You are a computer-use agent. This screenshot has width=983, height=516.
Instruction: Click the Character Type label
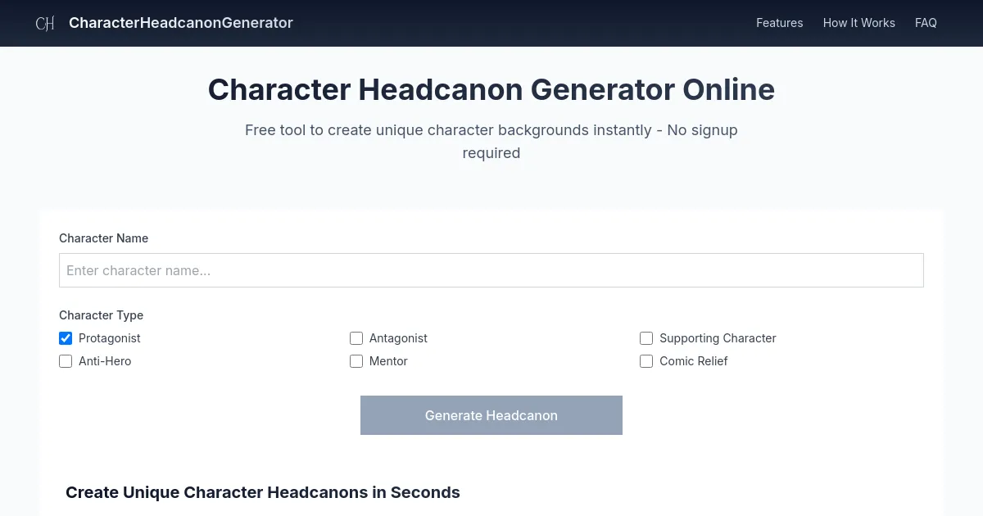click(101, 315)
